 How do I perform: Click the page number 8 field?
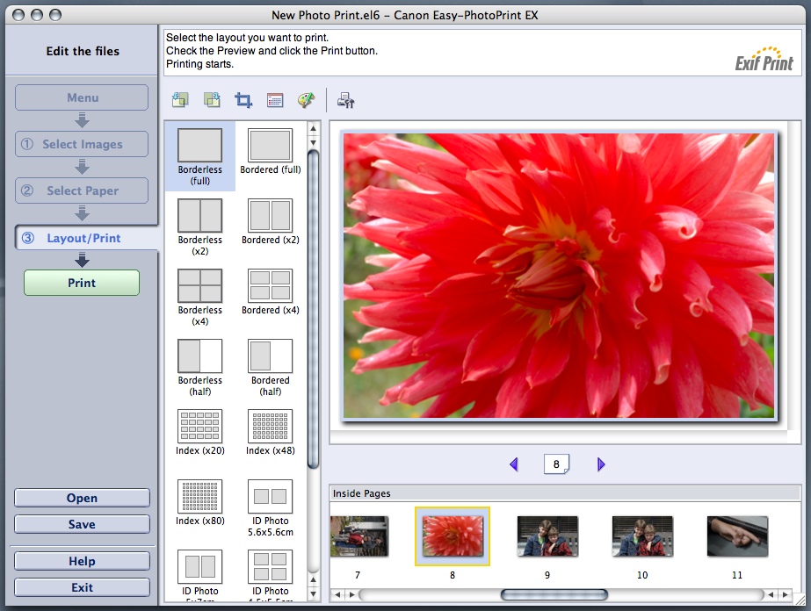point(556,464)
